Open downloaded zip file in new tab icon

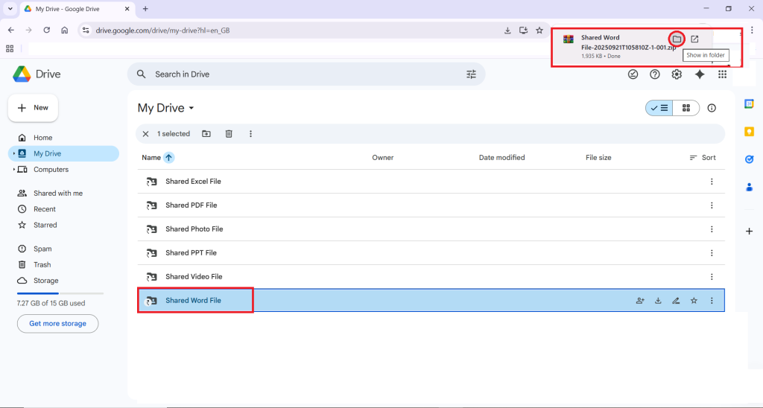tap(694, 39)
